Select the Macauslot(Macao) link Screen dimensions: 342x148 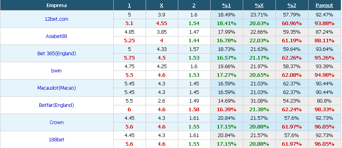(57, 88)
